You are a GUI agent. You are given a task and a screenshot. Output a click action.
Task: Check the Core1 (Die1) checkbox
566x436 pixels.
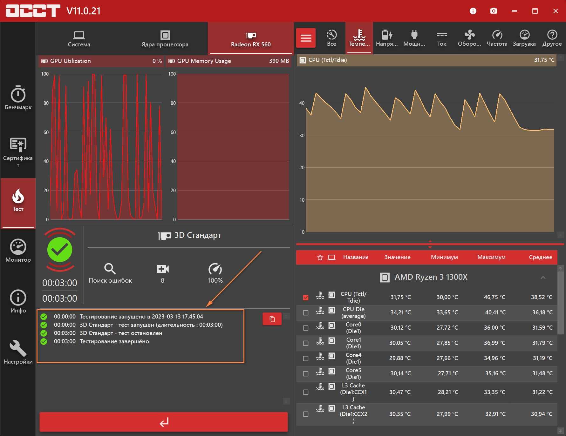306,343
